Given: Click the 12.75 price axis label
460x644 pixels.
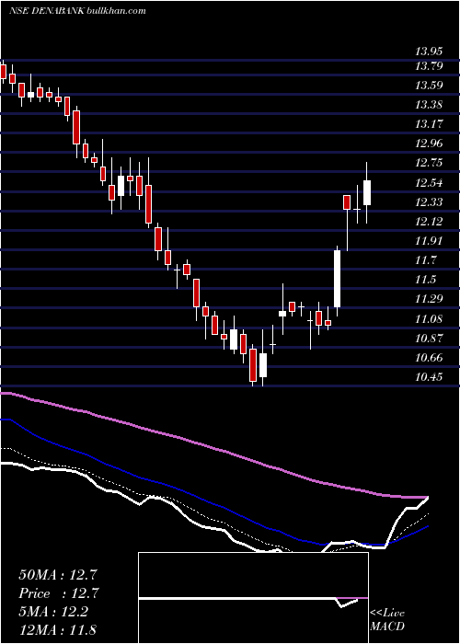Looking at the screenshot, I should pos(430,163).
